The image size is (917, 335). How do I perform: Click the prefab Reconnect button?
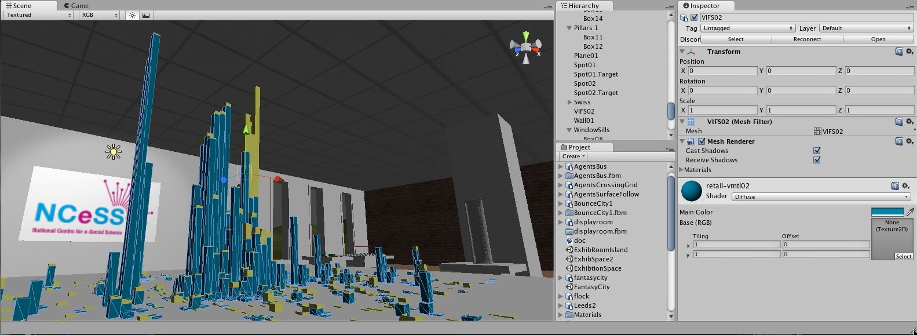(807, 39)
